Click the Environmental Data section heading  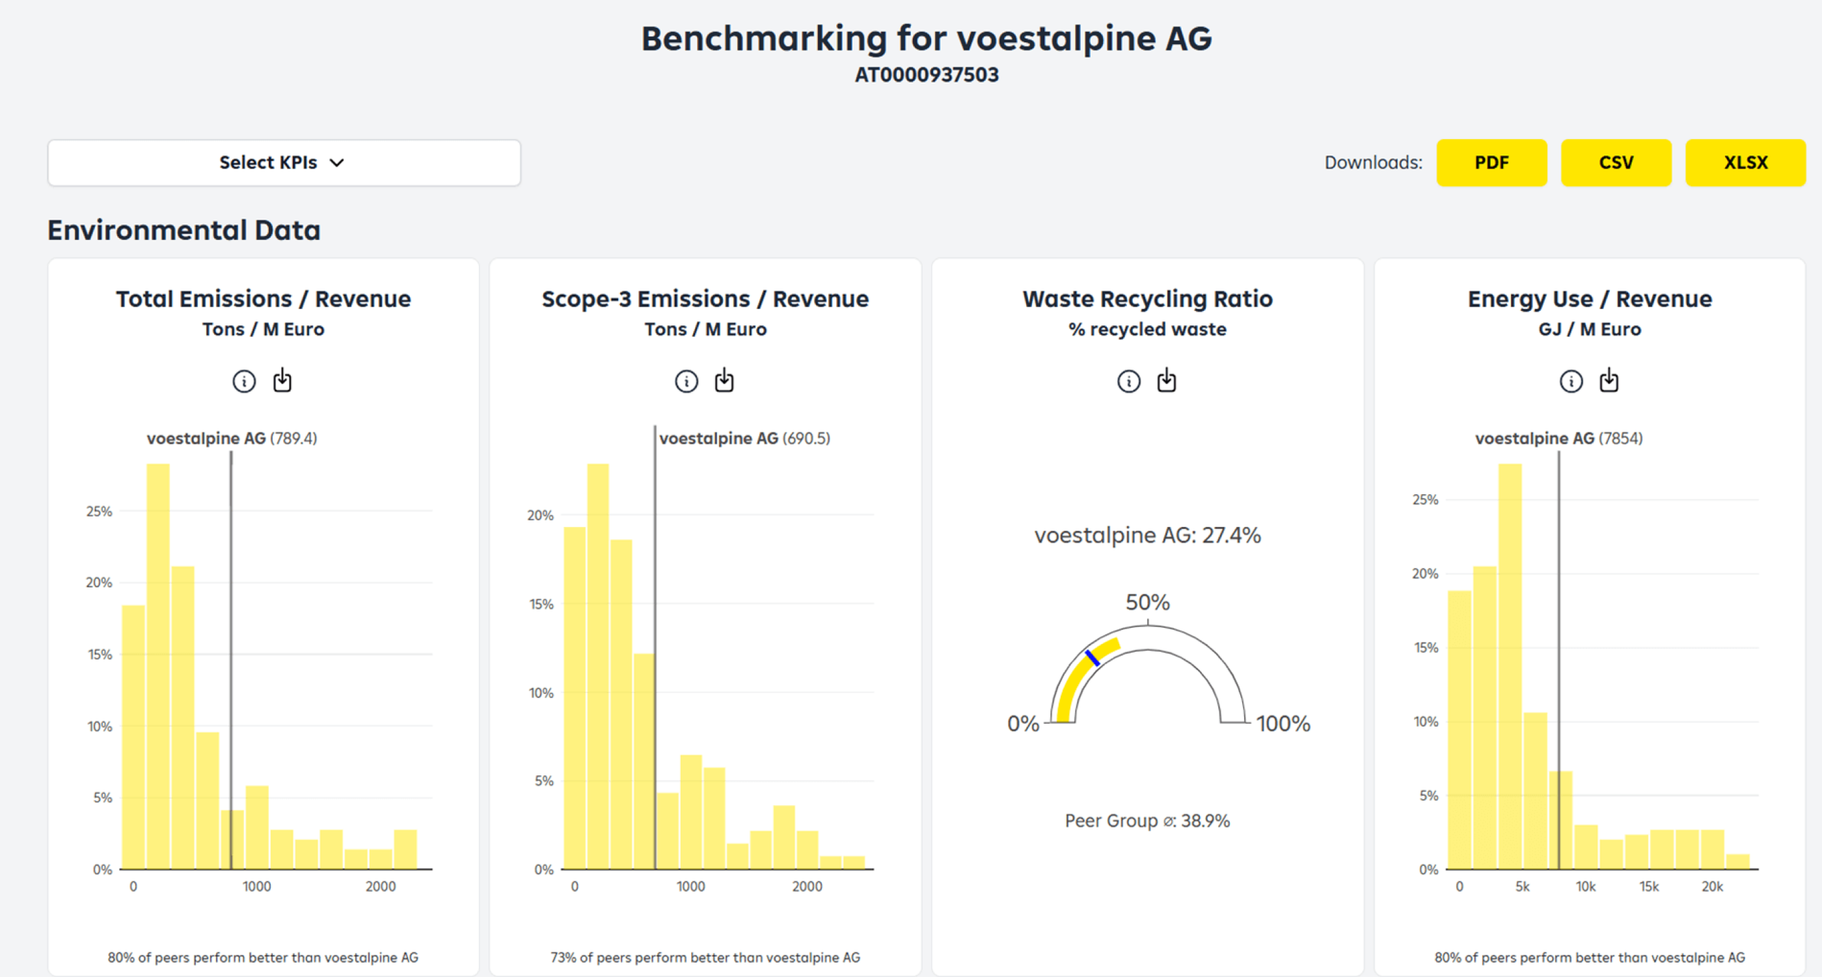tap(184, 230)
